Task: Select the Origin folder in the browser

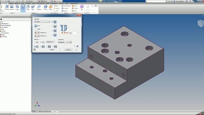Action: pyautogui.click(x=3, y=29)
